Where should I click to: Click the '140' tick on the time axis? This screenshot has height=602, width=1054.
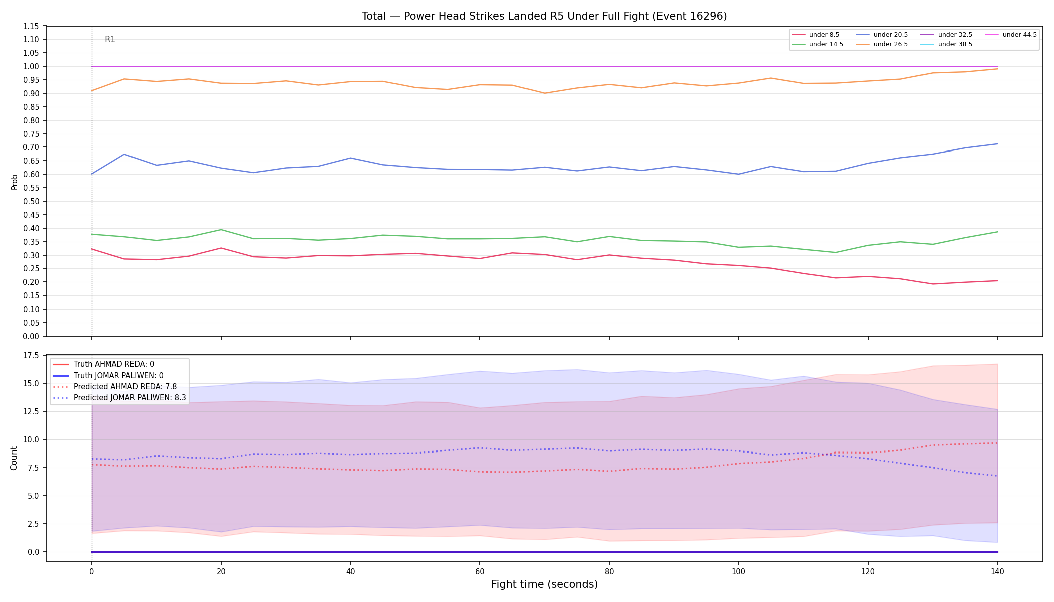(997, 571)
